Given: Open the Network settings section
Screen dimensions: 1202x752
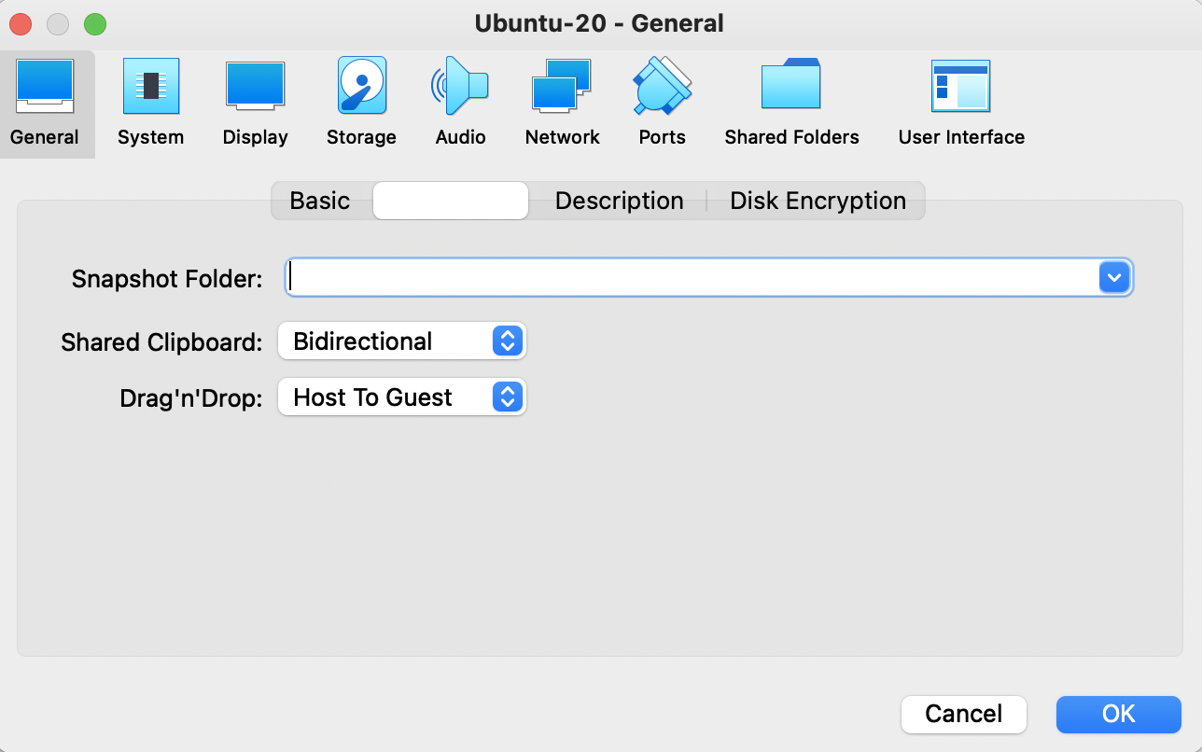Looking at the screenshot, I should click(x=562, y=104).
